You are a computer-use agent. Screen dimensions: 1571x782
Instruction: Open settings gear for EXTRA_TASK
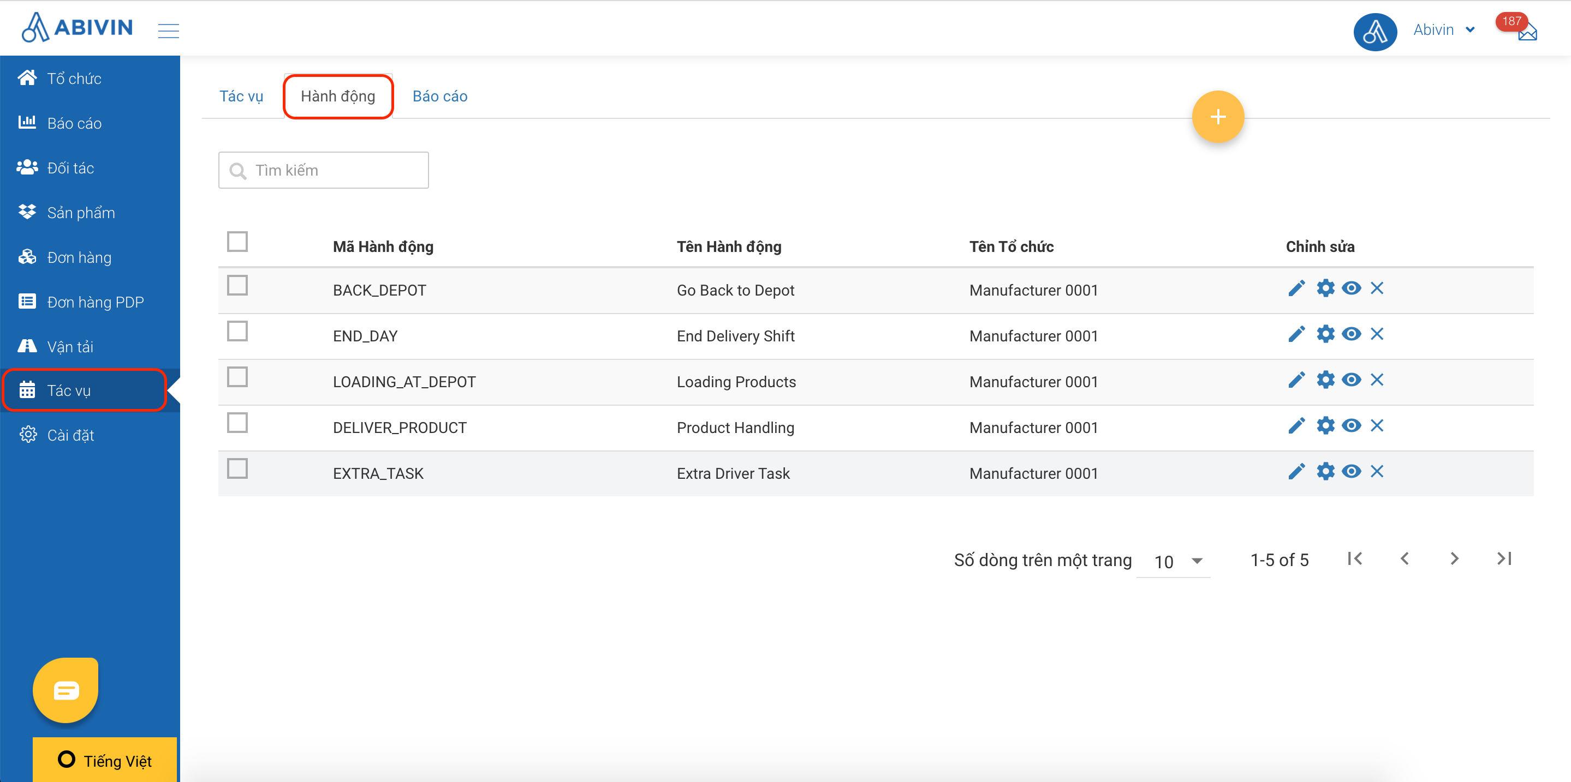[1325, 471]
